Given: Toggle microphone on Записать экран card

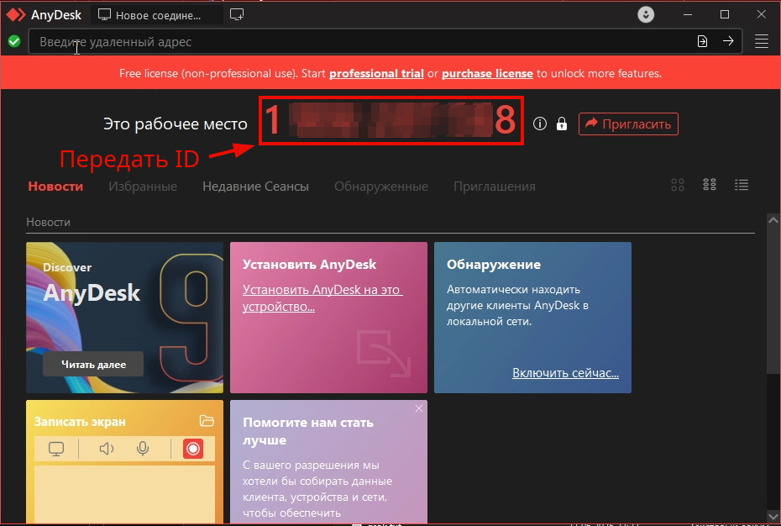Looking at the screenshot, I should 143,448.
